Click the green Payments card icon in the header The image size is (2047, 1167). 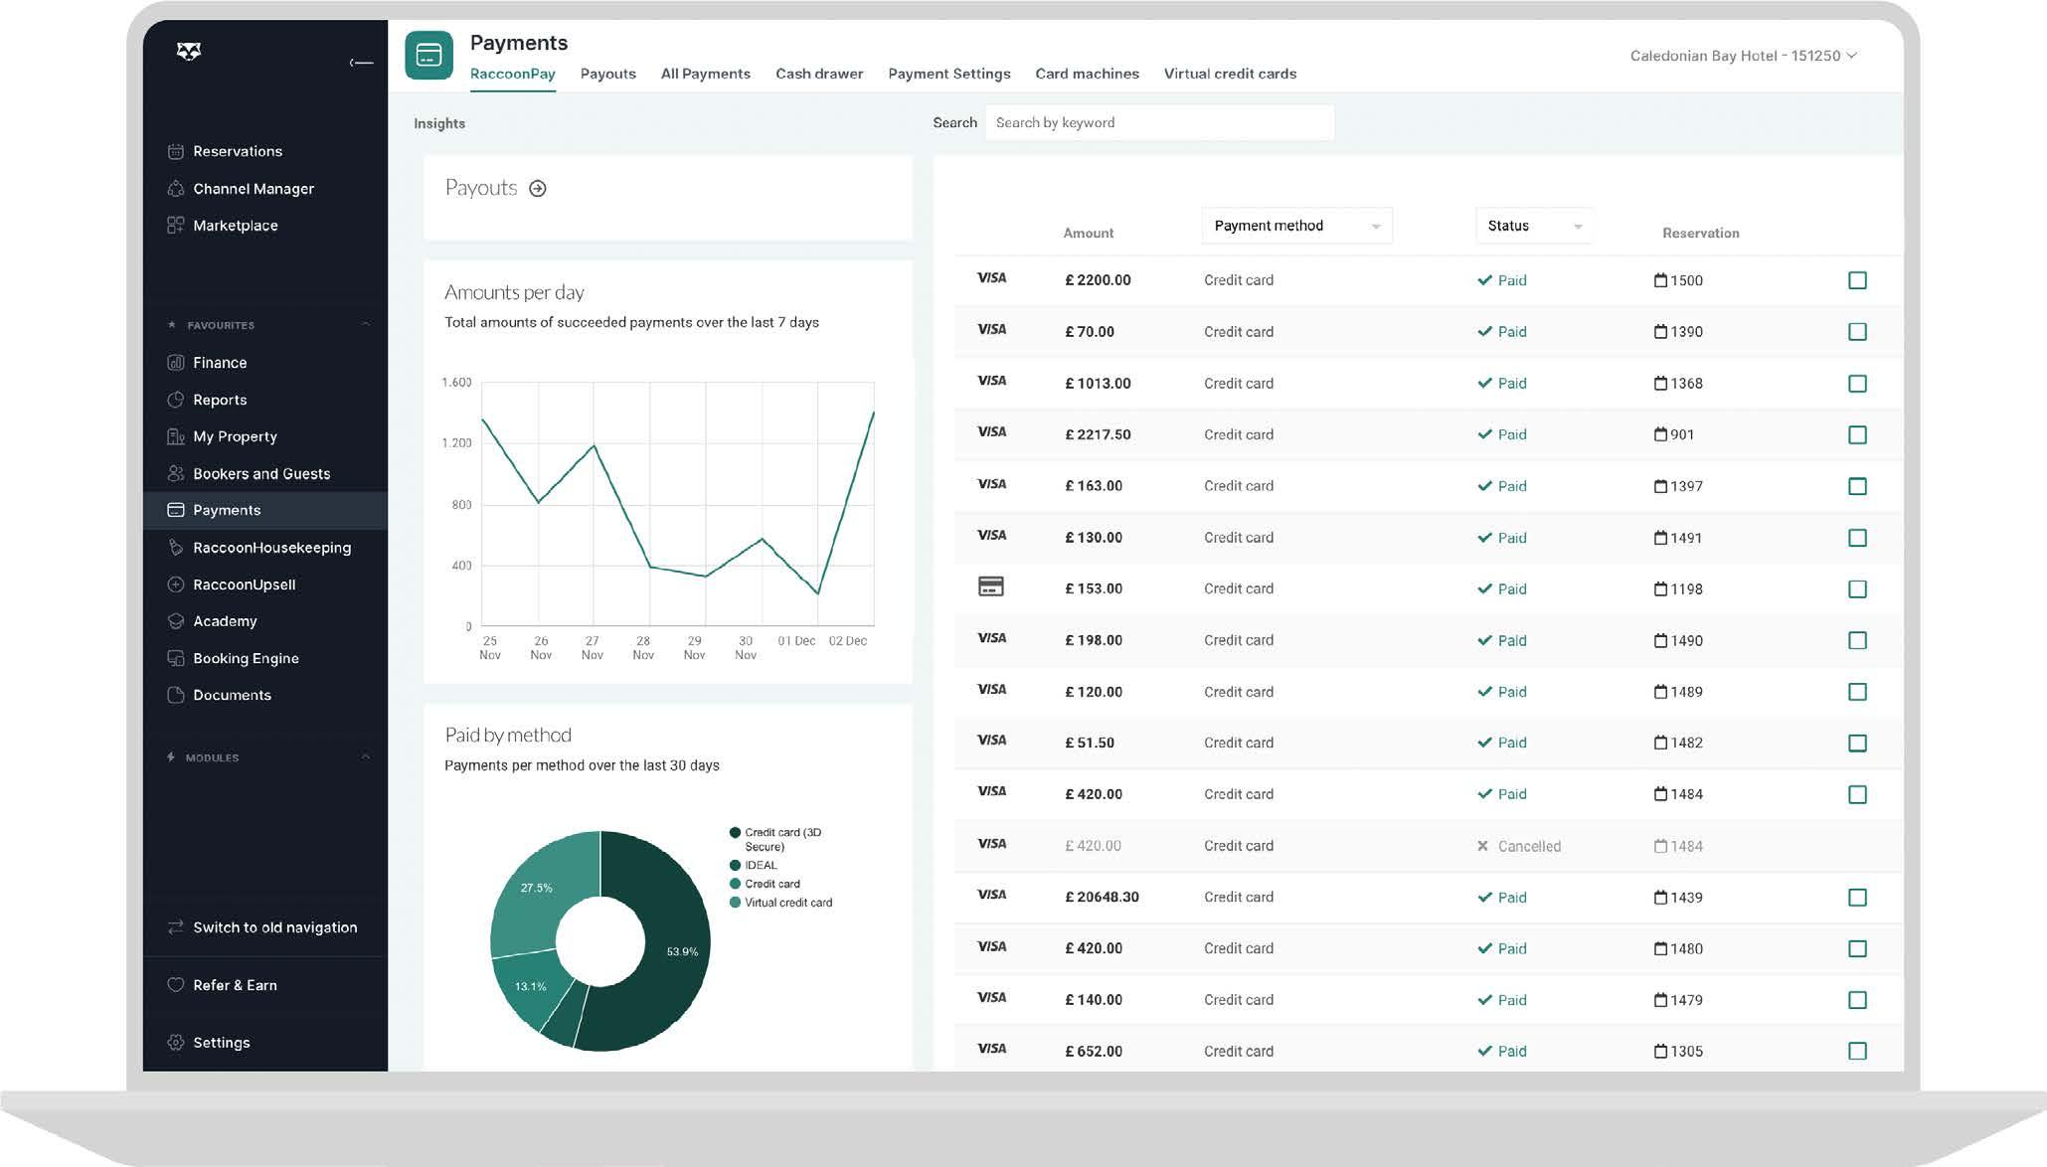tap(428, 56)
